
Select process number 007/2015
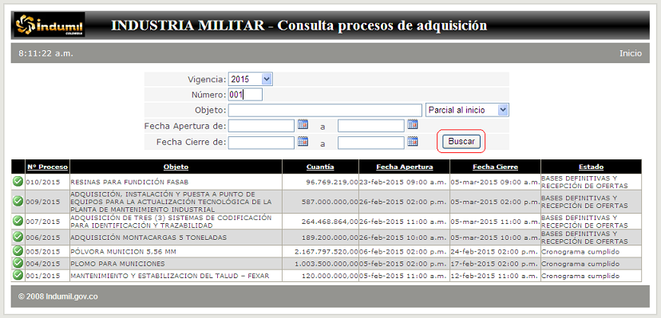pos(43,222)
